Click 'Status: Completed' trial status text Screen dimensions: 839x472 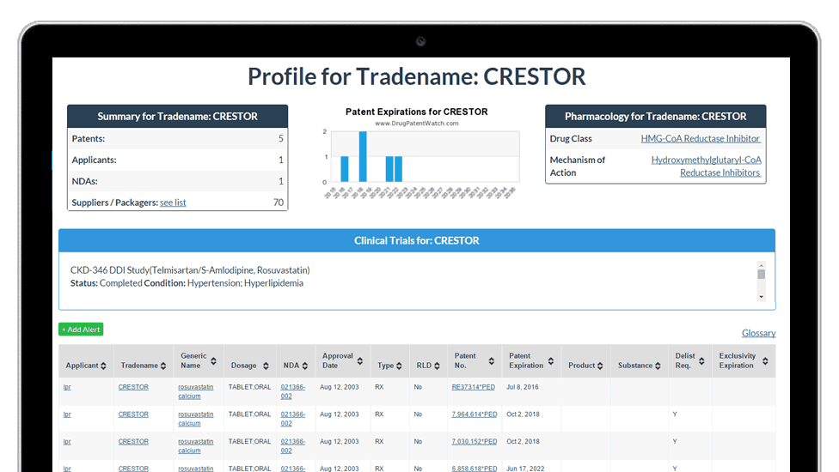click(106, 283)
